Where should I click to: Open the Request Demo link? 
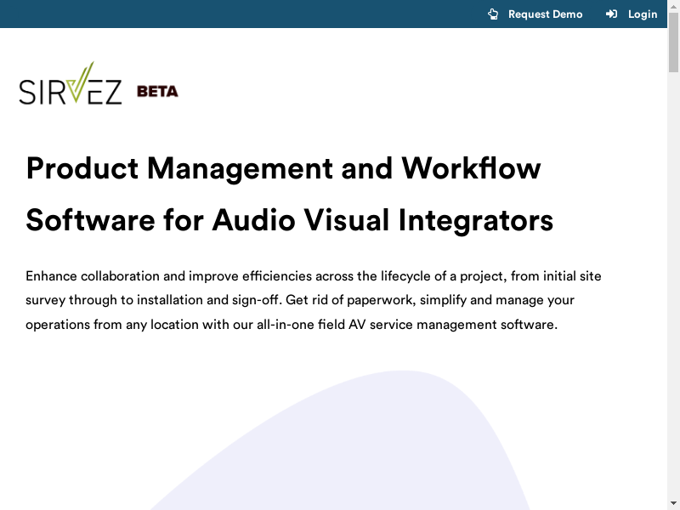point(545,14)
